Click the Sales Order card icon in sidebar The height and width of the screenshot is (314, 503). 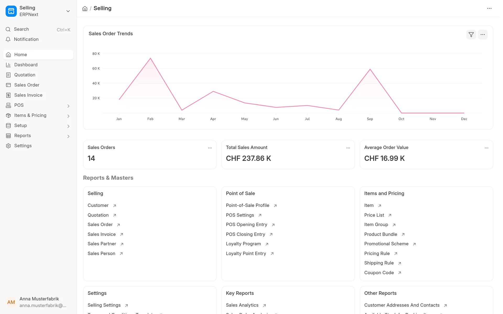[x=8, y=85]
